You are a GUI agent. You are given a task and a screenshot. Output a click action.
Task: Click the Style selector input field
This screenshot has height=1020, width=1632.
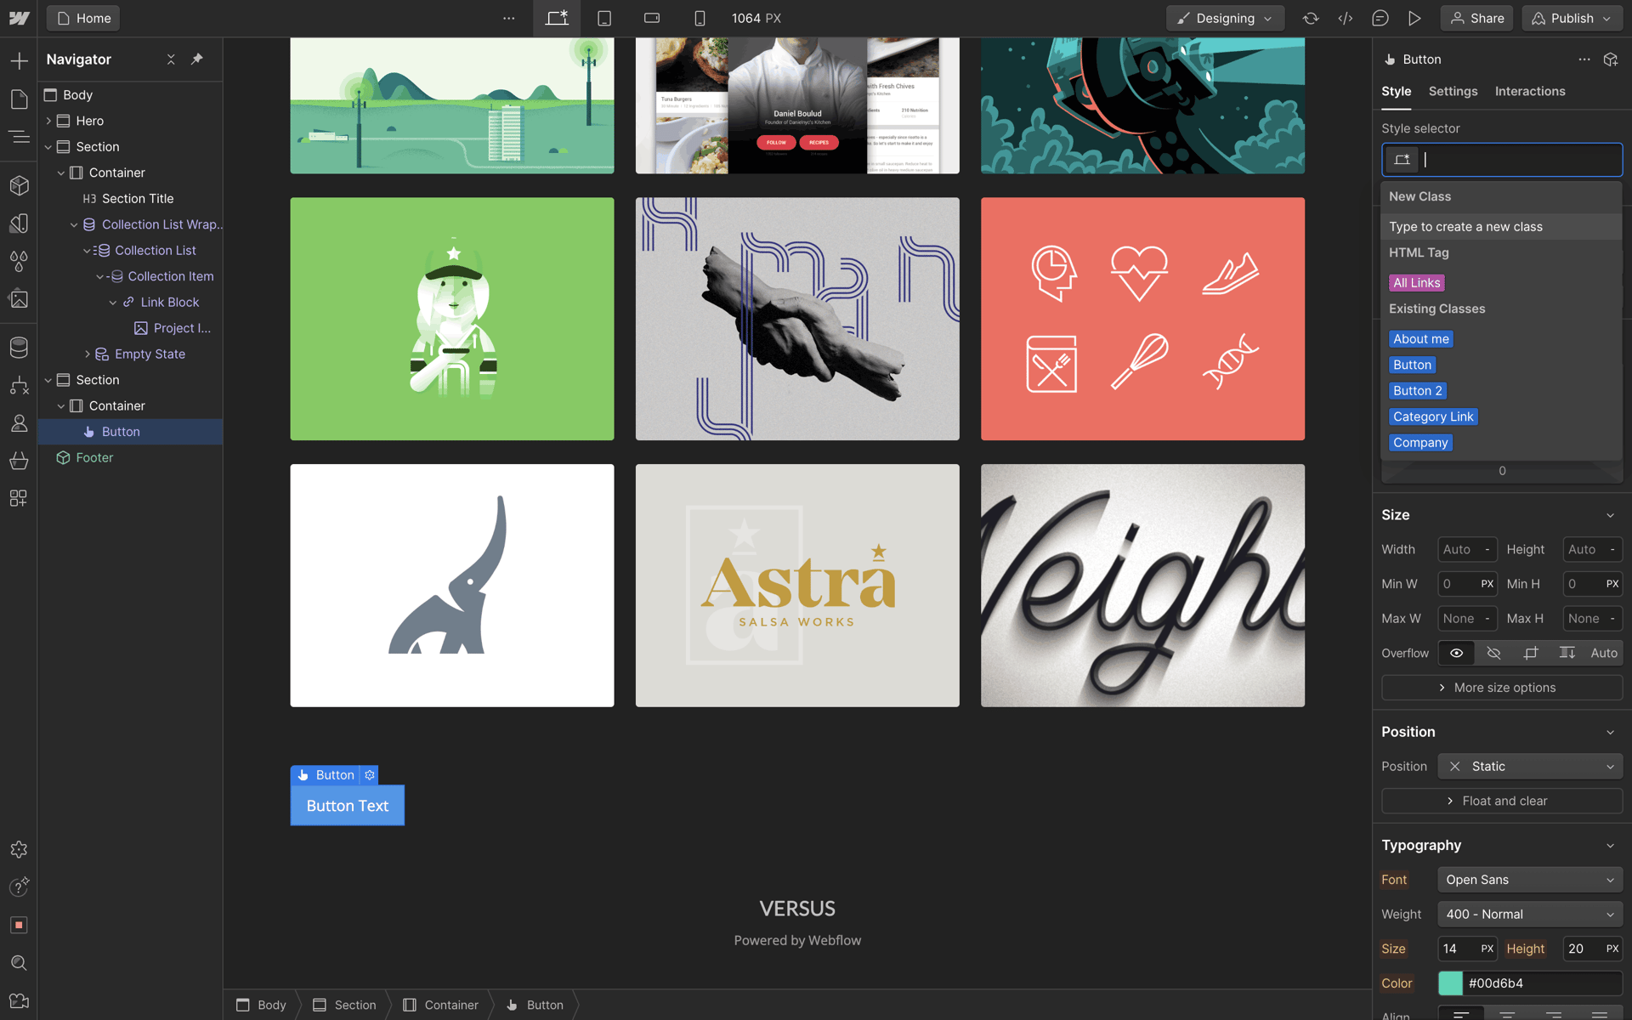pos(1502,159)
